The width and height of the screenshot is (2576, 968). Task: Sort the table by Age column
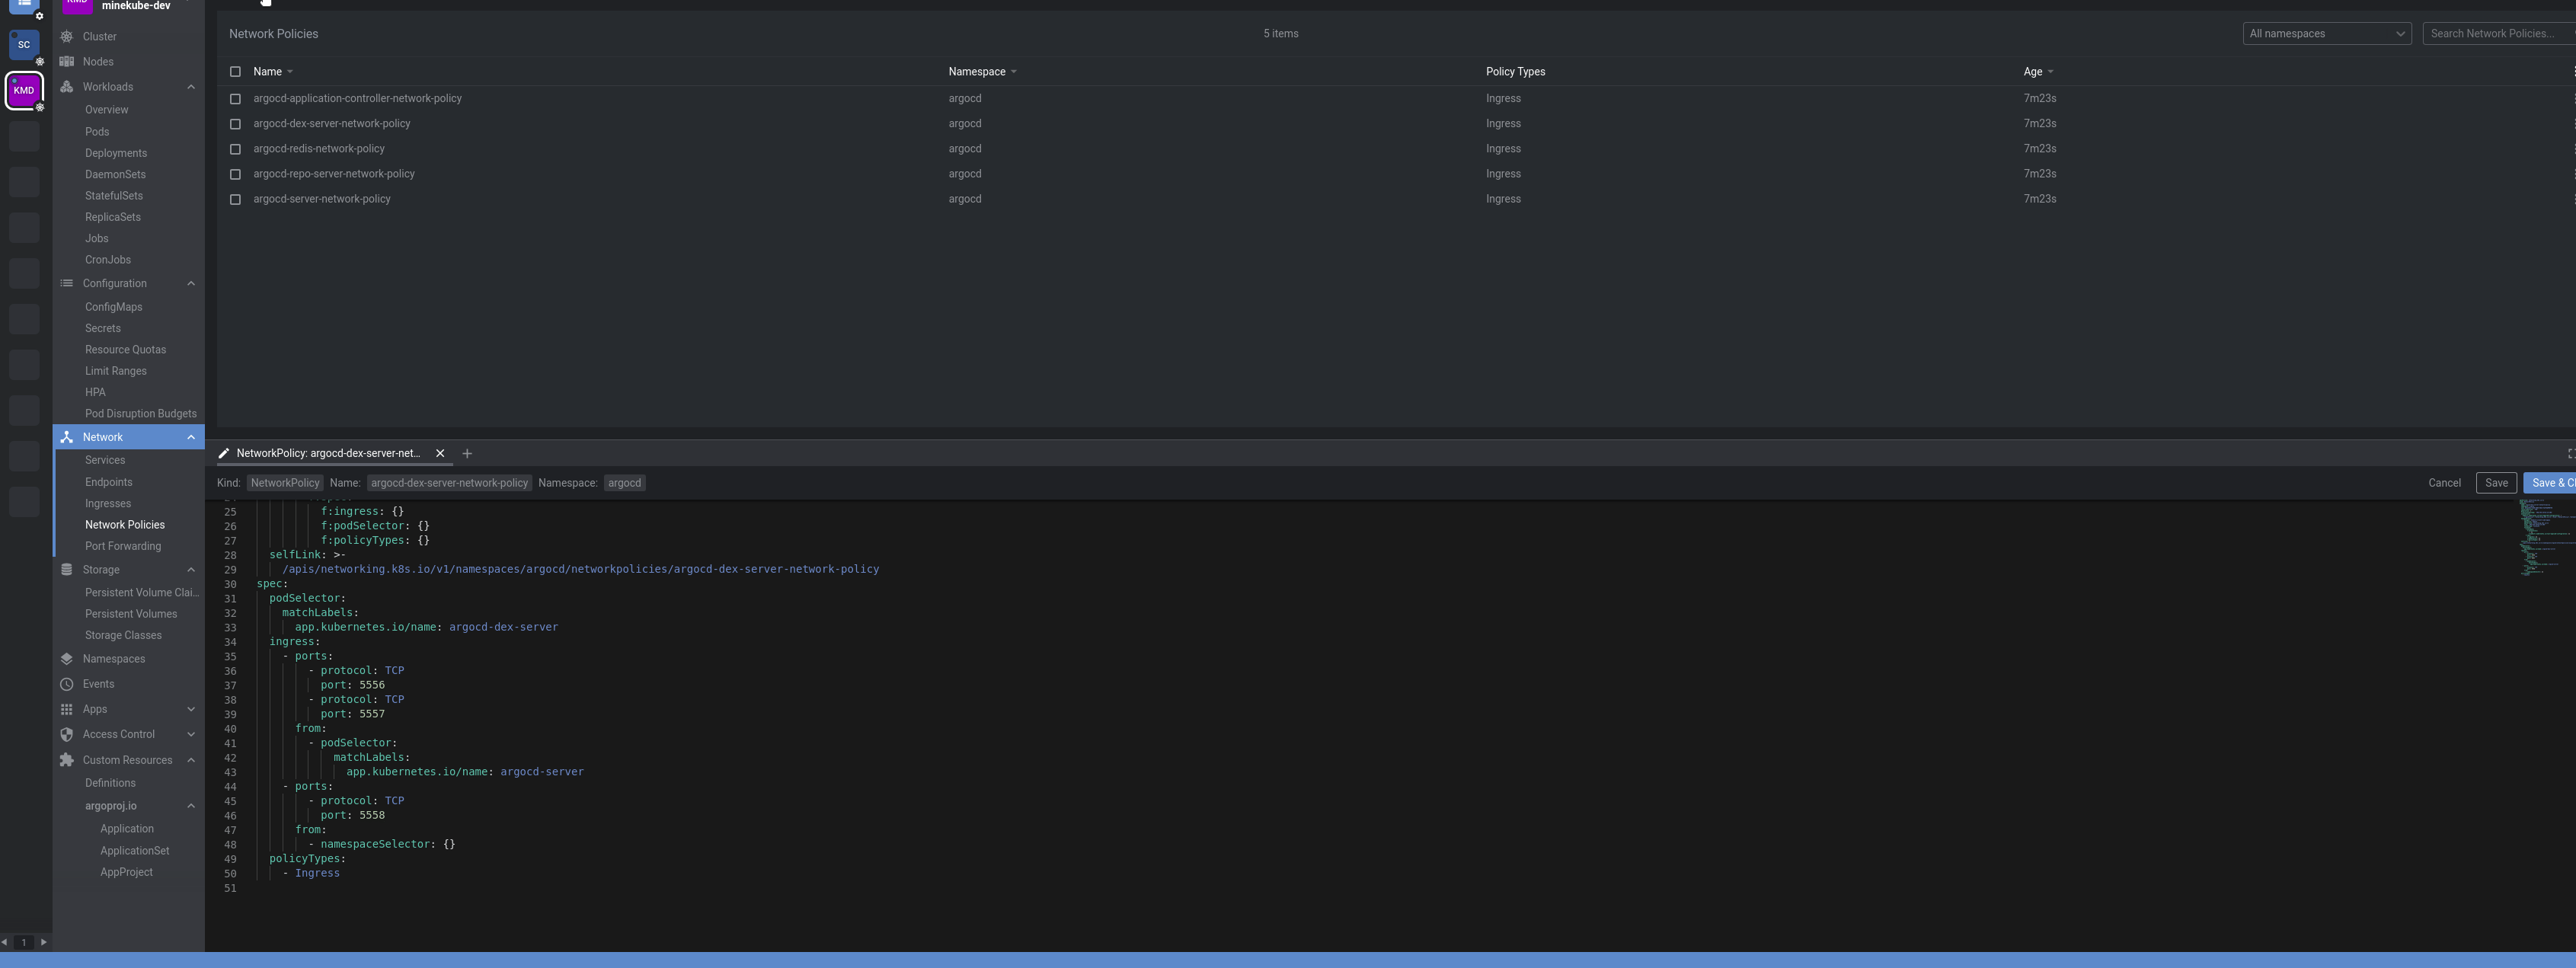click(2038, 72)
